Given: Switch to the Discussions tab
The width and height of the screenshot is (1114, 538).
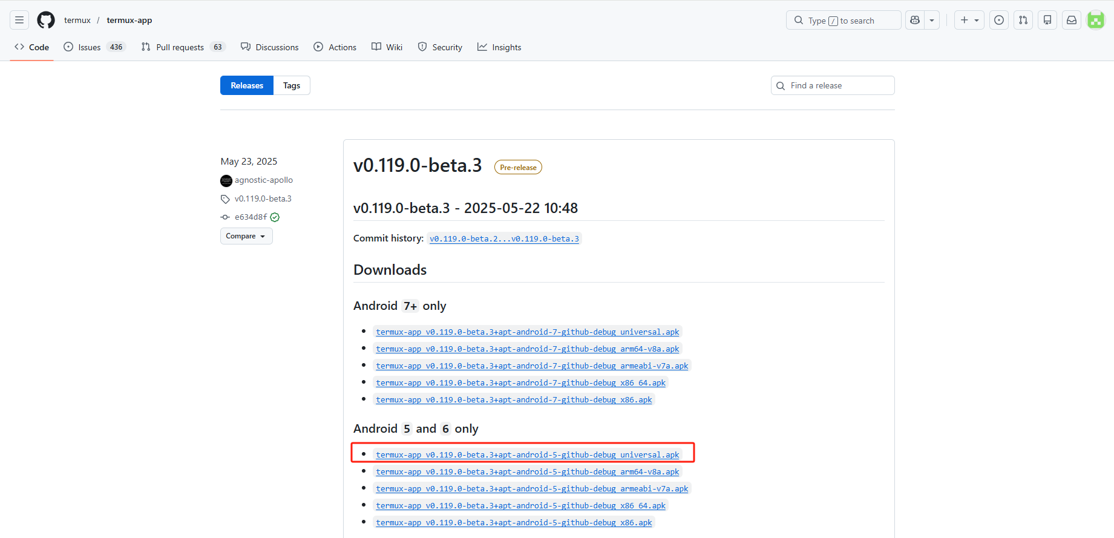Looking at the screenshot, I should tap(270, 47).
